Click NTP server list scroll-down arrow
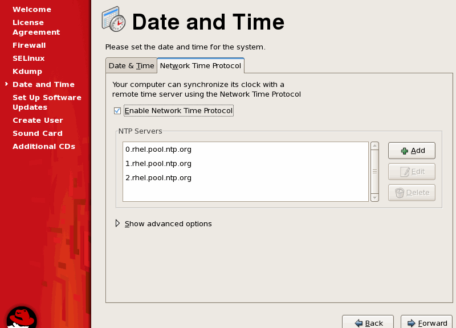This screenshot has height=328, width=456. (x=374, y=197)
